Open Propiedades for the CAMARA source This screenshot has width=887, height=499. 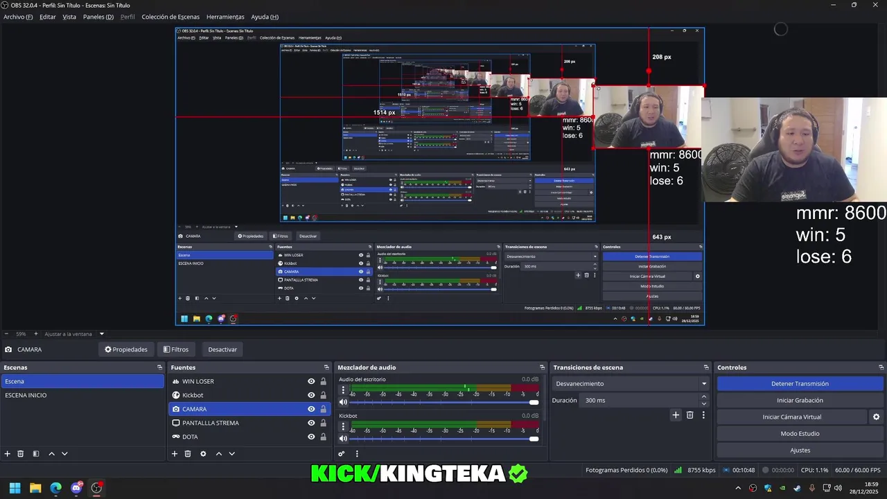[126, 349]
